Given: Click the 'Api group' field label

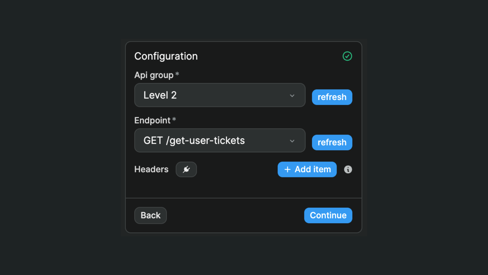Looking at the screenshot, I should coord(154,75).
